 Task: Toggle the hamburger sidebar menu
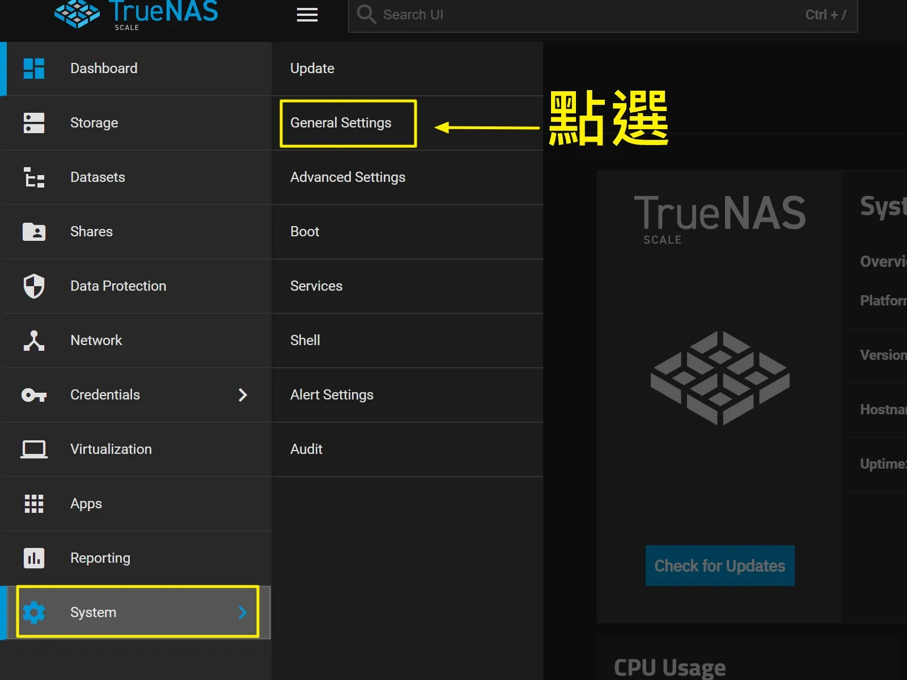307,15
